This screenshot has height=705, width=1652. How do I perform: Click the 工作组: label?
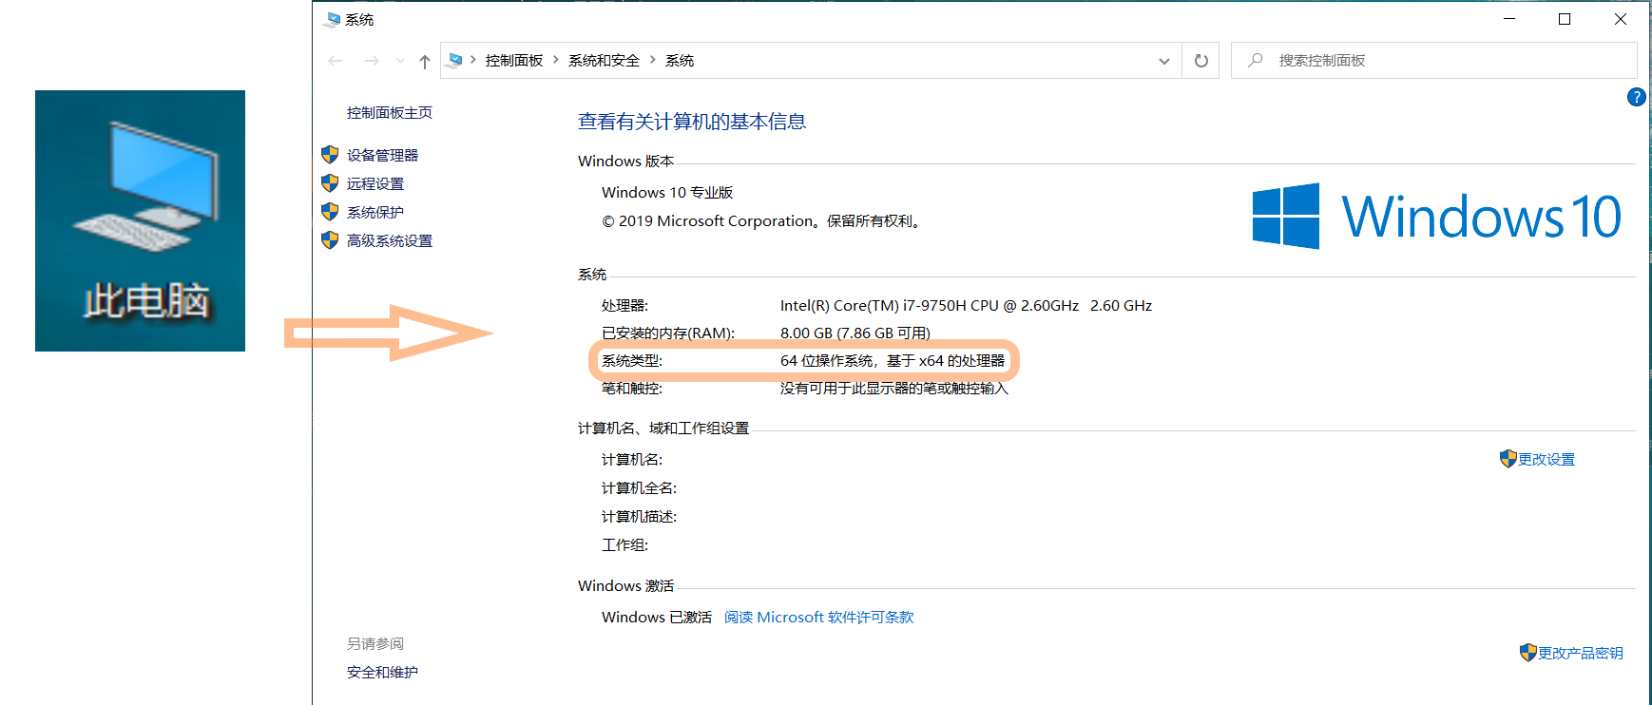pos(624,544)
